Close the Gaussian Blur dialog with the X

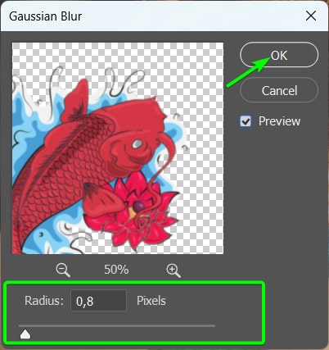311,16
